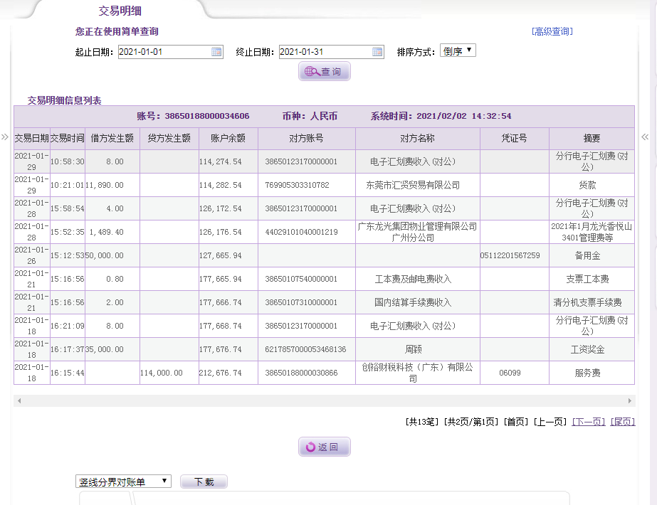The height and width of the screenshot is (505, 657).
Task: Click the 终止日期 end date field
Action: pos(325,52)
